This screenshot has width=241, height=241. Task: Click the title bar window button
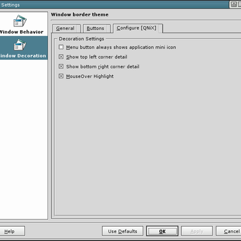(234, 4)
